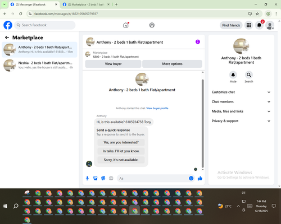Close the Messenger | Facebook tab

(x=56, y=4)
